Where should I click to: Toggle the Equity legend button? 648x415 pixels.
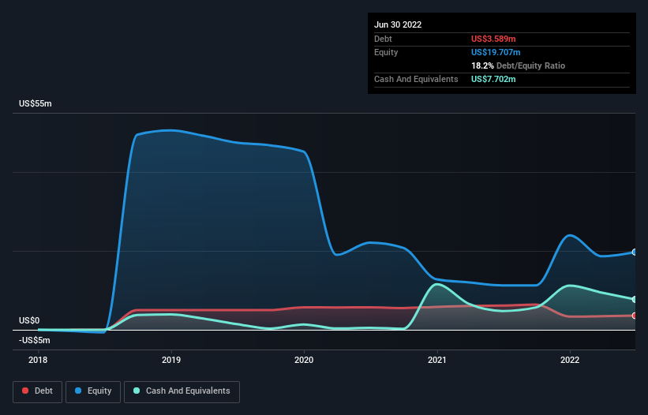point(93,392)
